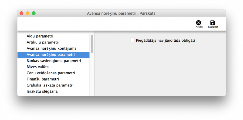The image size is (243, 120).
Task: Click Avansa norēķinu parametri list item
Action: [x=50, y=55]
